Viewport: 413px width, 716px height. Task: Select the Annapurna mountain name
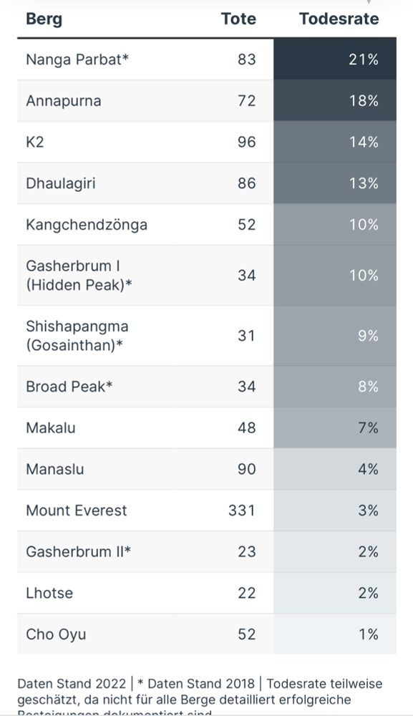point(64,101)
